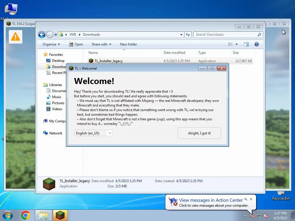Click the folder icon in address bar

61,35
